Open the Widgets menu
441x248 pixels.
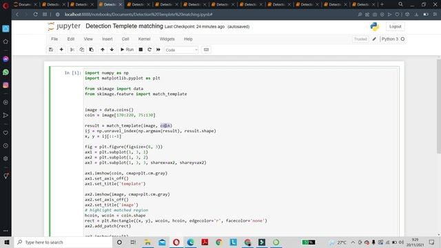click(167, 39)
